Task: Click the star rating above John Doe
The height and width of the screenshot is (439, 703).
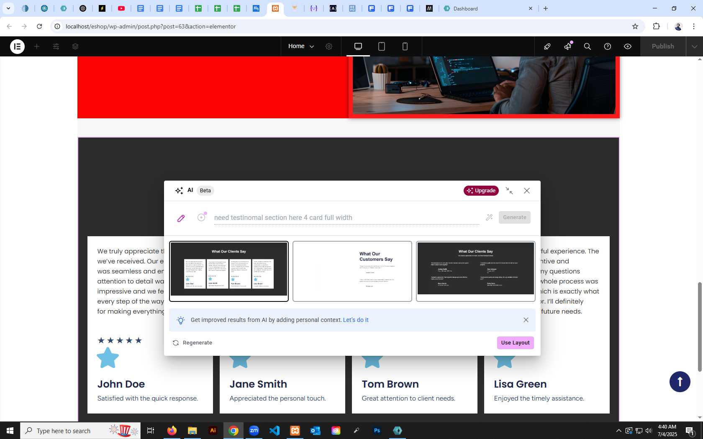Action: [x=120, y=340]
